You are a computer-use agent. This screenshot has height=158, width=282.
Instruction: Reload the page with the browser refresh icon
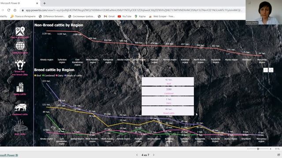[9, 10]
